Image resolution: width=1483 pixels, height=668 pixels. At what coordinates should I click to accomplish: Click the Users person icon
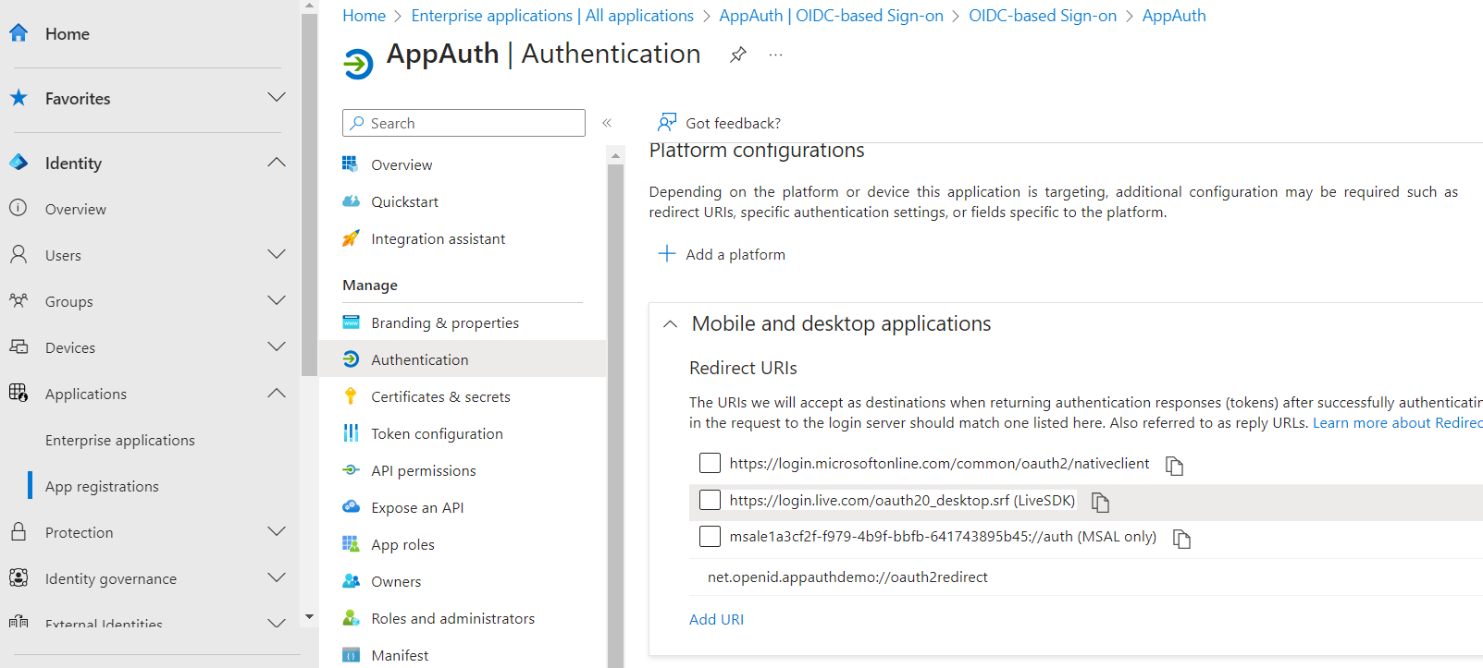point(19,254)
